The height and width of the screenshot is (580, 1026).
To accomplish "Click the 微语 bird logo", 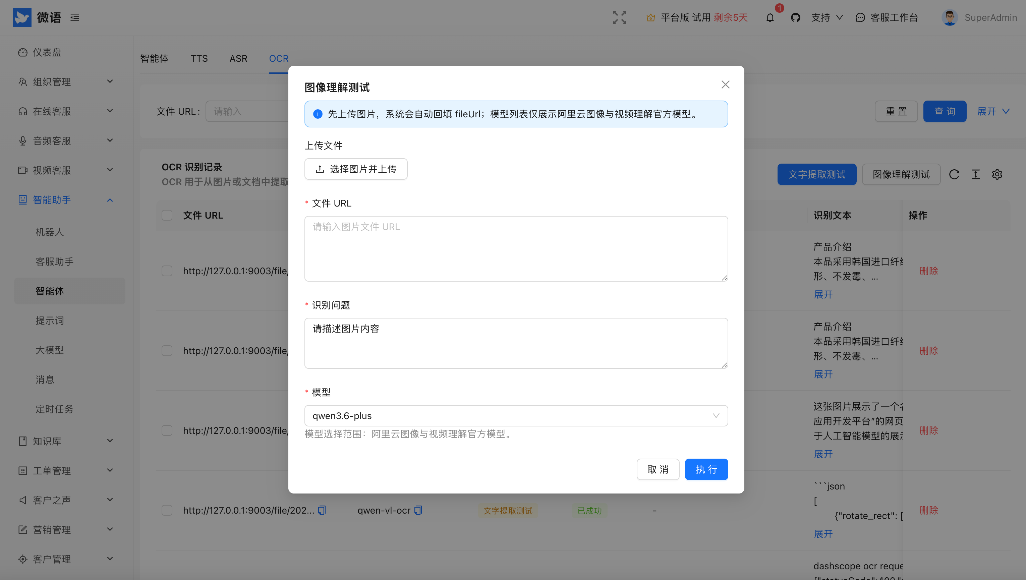I will pyautogui.click(x=22, y=17).
